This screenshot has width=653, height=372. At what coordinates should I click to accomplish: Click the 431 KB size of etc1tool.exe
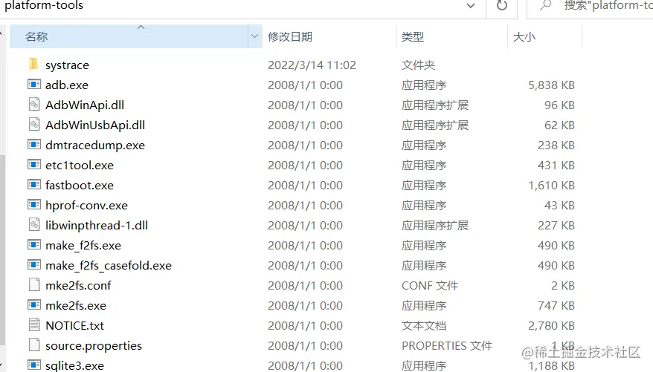(556, 165)
